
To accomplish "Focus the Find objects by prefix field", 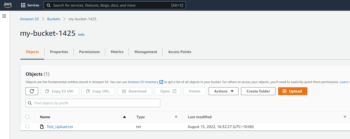I will pyautogui.click(x=93, y=103).
